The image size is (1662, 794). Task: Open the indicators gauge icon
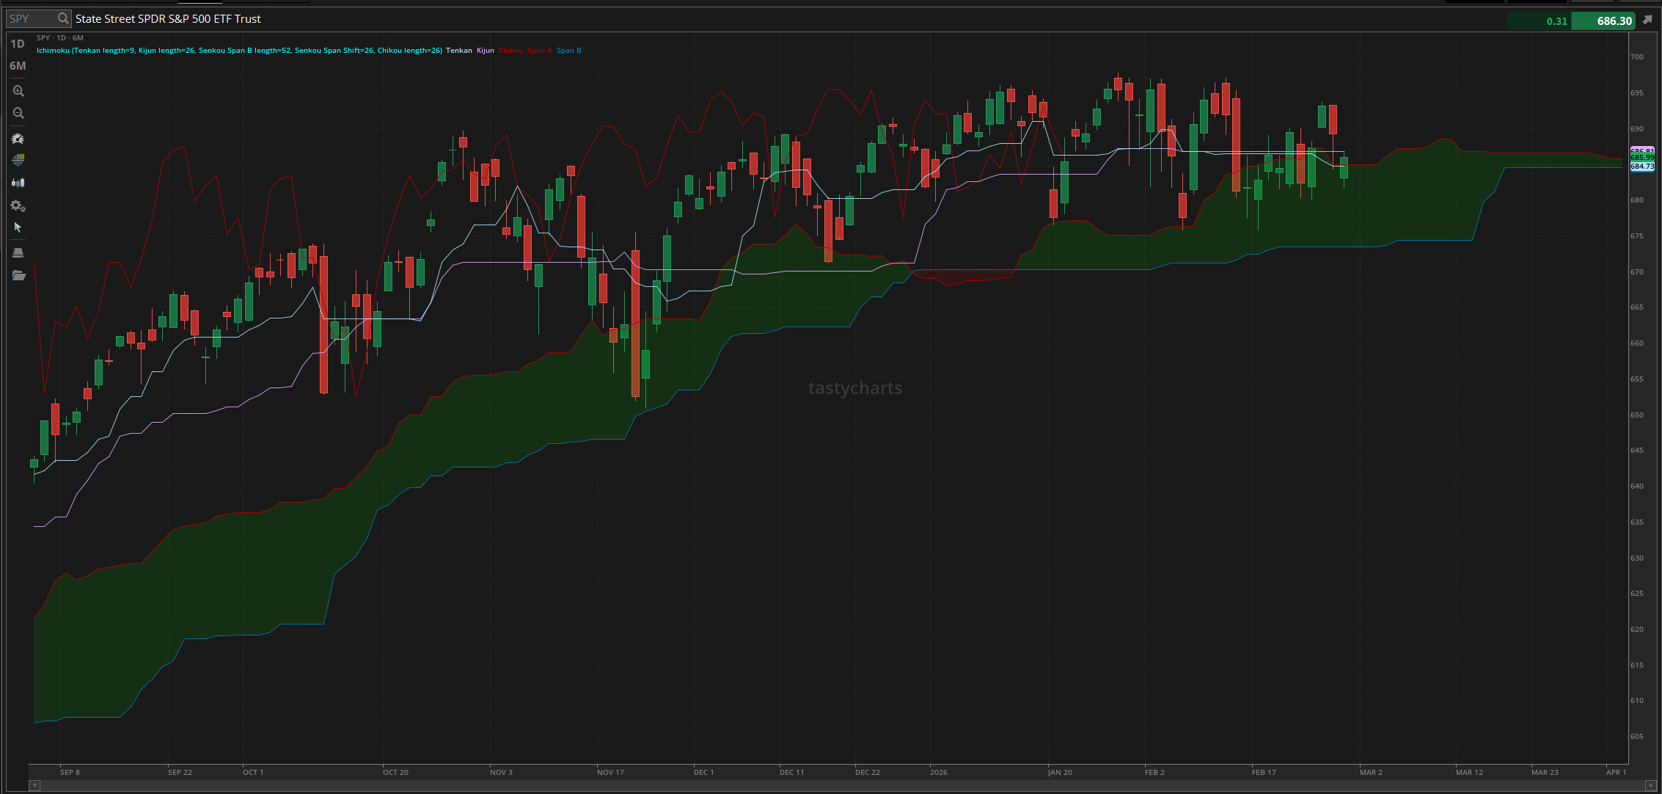click(18, 139)
